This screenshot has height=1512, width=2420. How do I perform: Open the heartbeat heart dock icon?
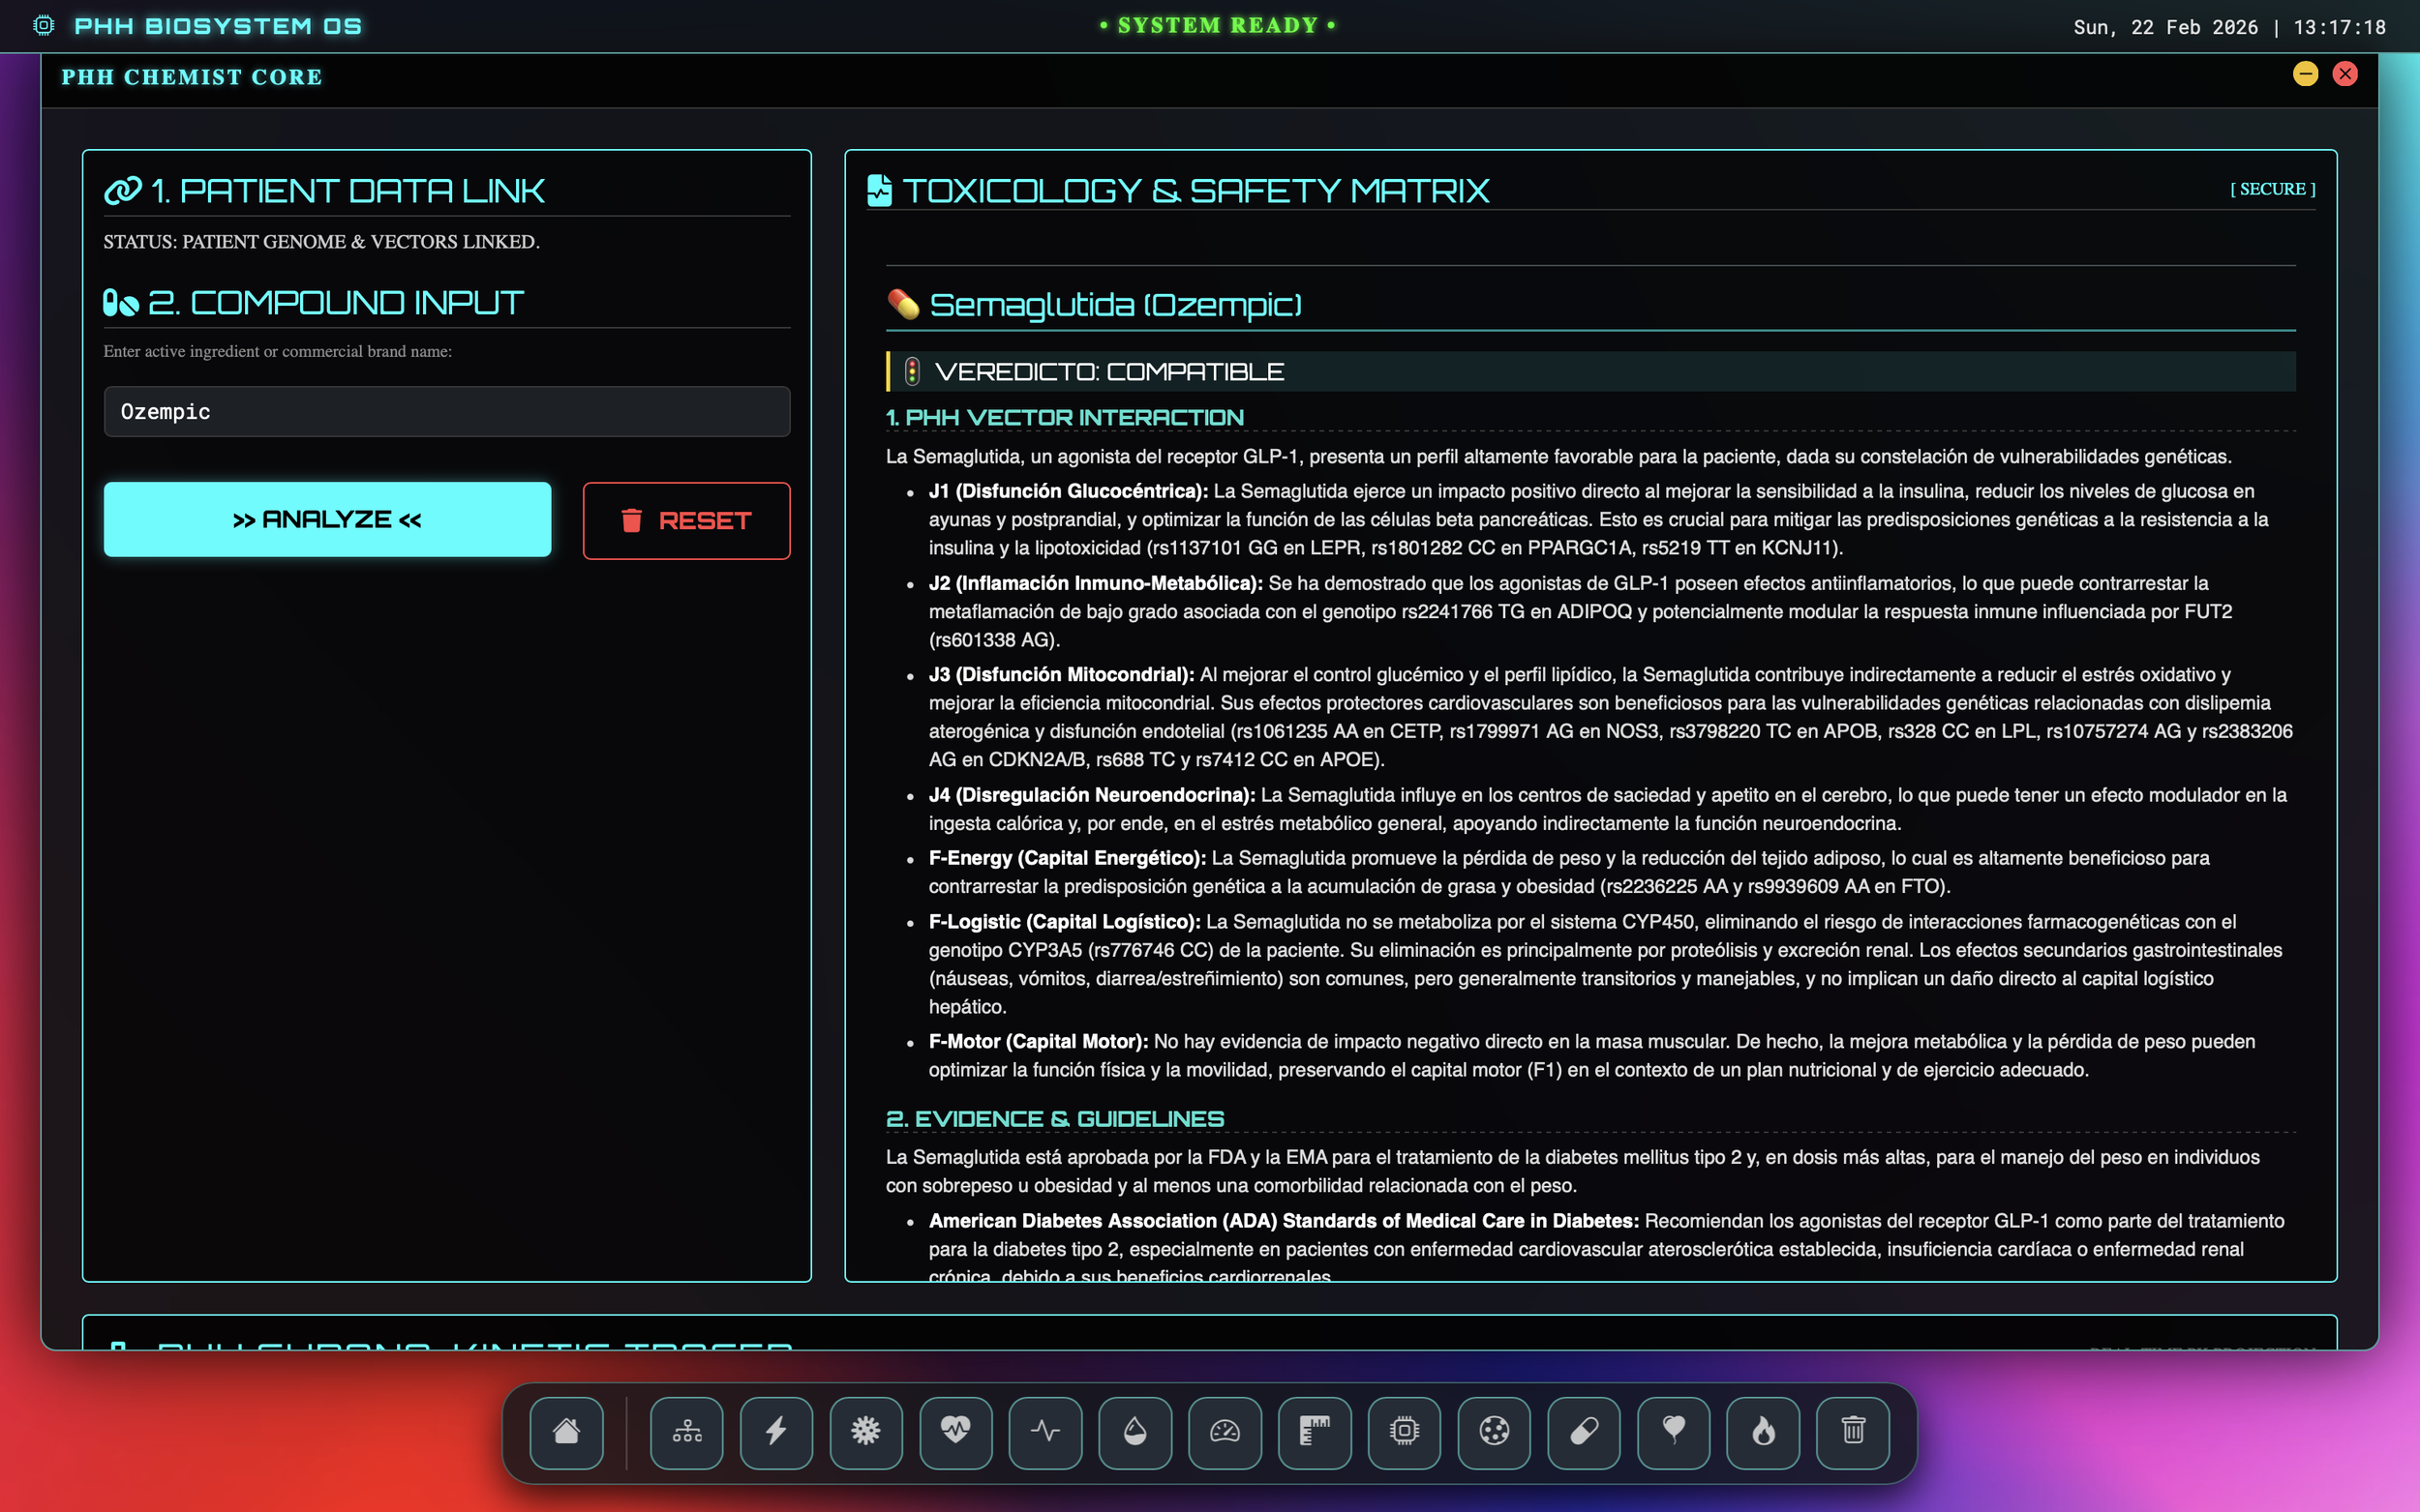[x=955, y=1431]
